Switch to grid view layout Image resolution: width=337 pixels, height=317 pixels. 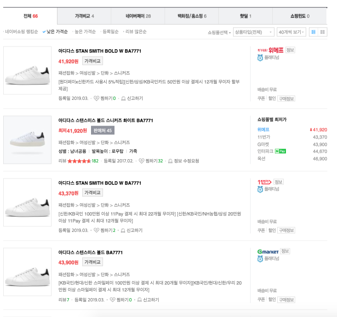323,32
